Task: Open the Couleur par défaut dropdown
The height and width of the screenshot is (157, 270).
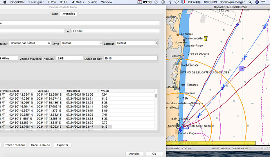Action: pos(30,43)
